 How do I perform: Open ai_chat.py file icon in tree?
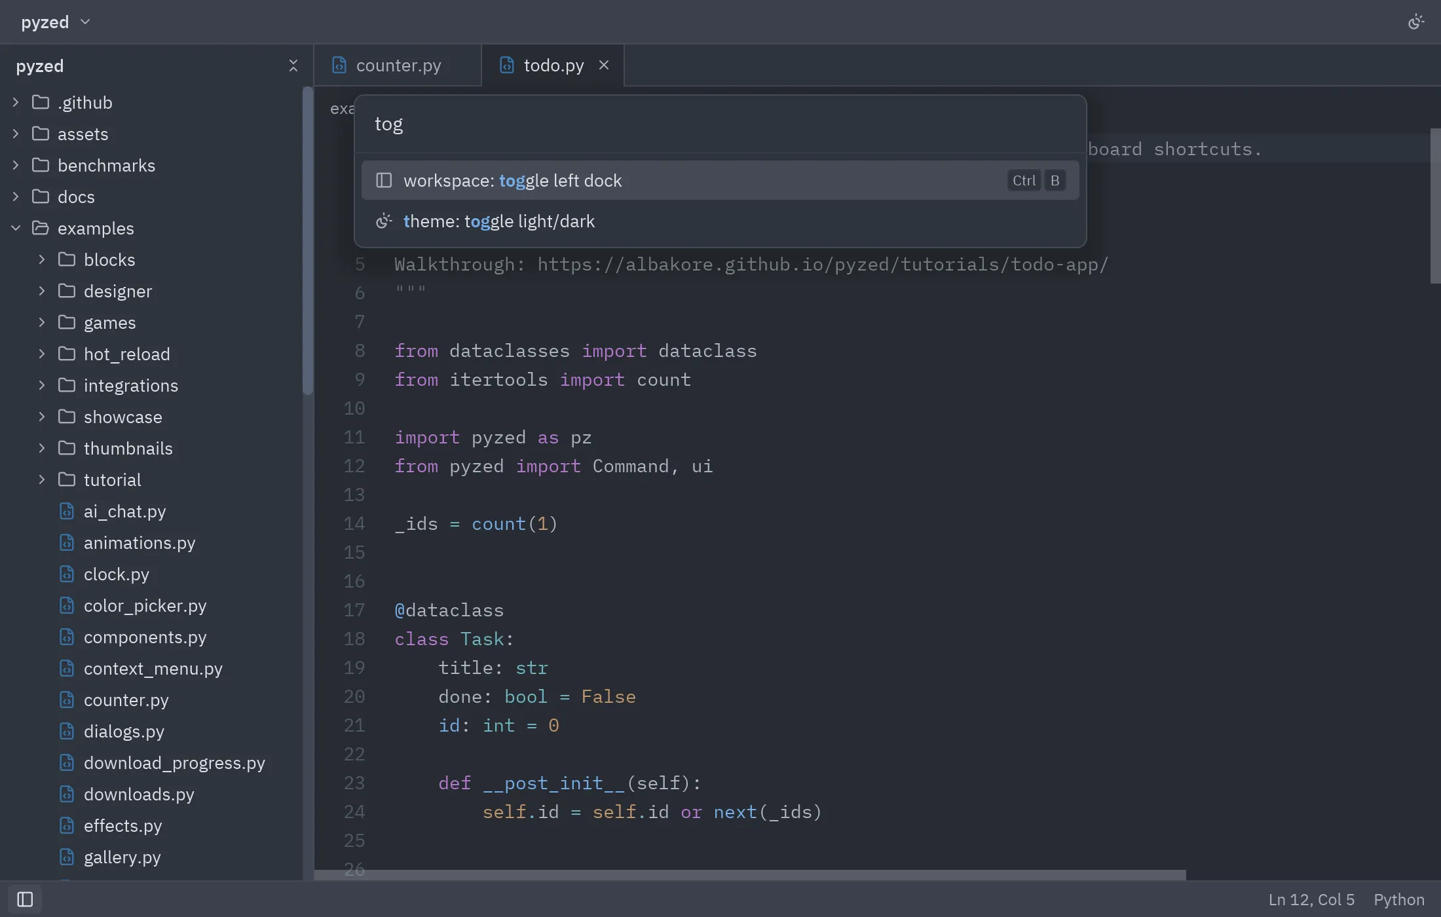[67, 511]
